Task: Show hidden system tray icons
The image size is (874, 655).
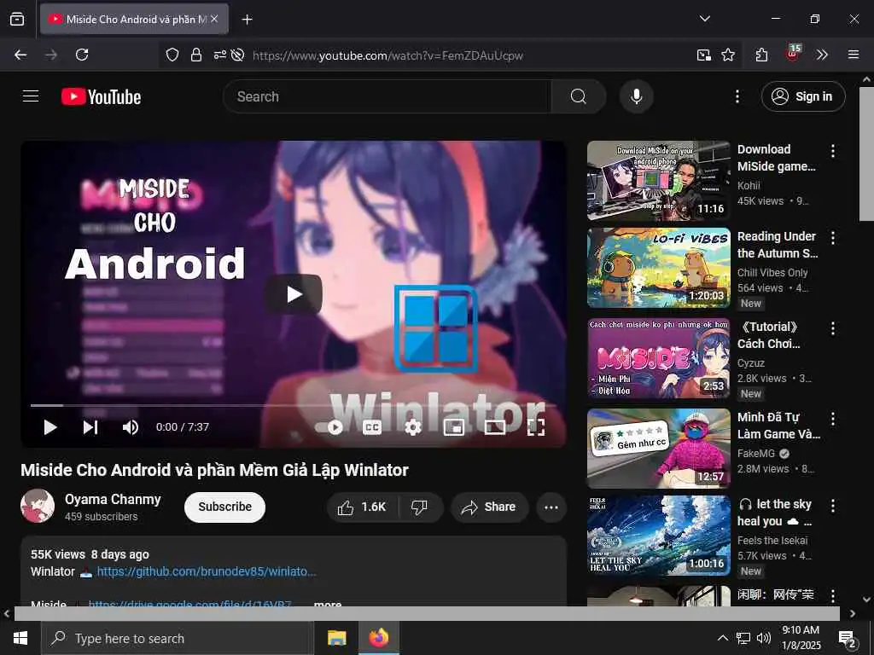Action: pyautogui.click(x=722, y=638)
